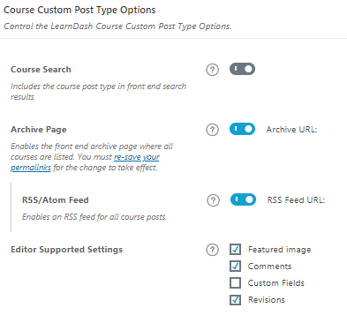Enable the Custom Fields checkbox
This screenshot has height=323, width=347.
tap(235, 282)
